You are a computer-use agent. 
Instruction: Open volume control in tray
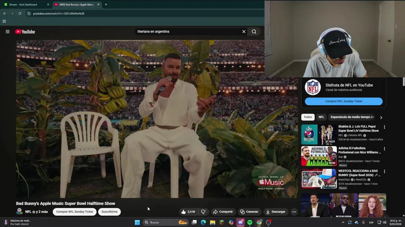[x=384, y=222]
